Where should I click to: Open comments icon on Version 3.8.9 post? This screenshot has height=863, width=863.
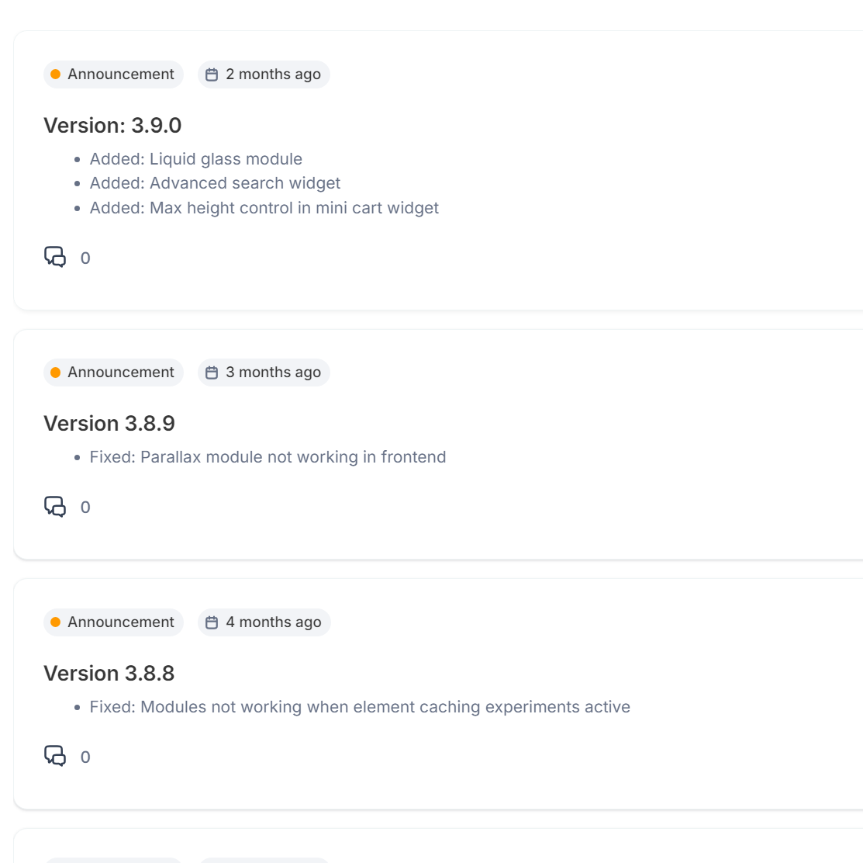(x=55, y=507)
